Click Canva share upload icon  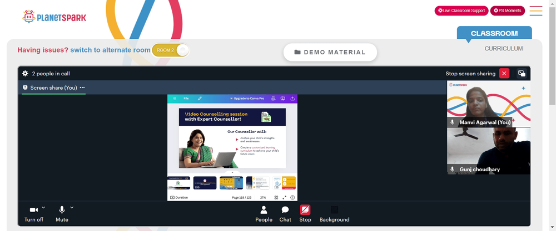292,99
